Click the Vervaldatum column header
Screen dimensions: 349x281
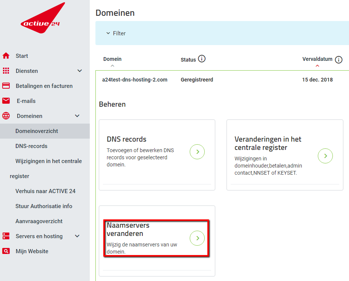click(x=317, y=59)
